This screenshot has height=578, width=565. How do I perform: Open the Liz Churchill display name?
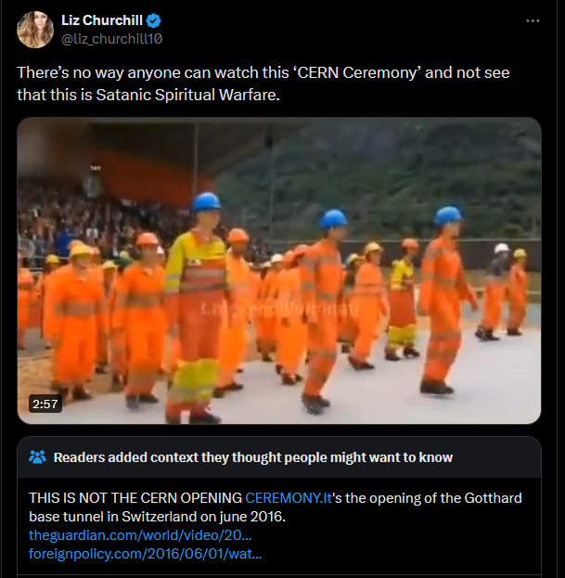point(102,20)
